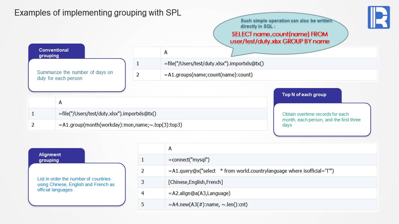Click row number 5 in the alignment table

pyautogui.click(x=143, y=204)
